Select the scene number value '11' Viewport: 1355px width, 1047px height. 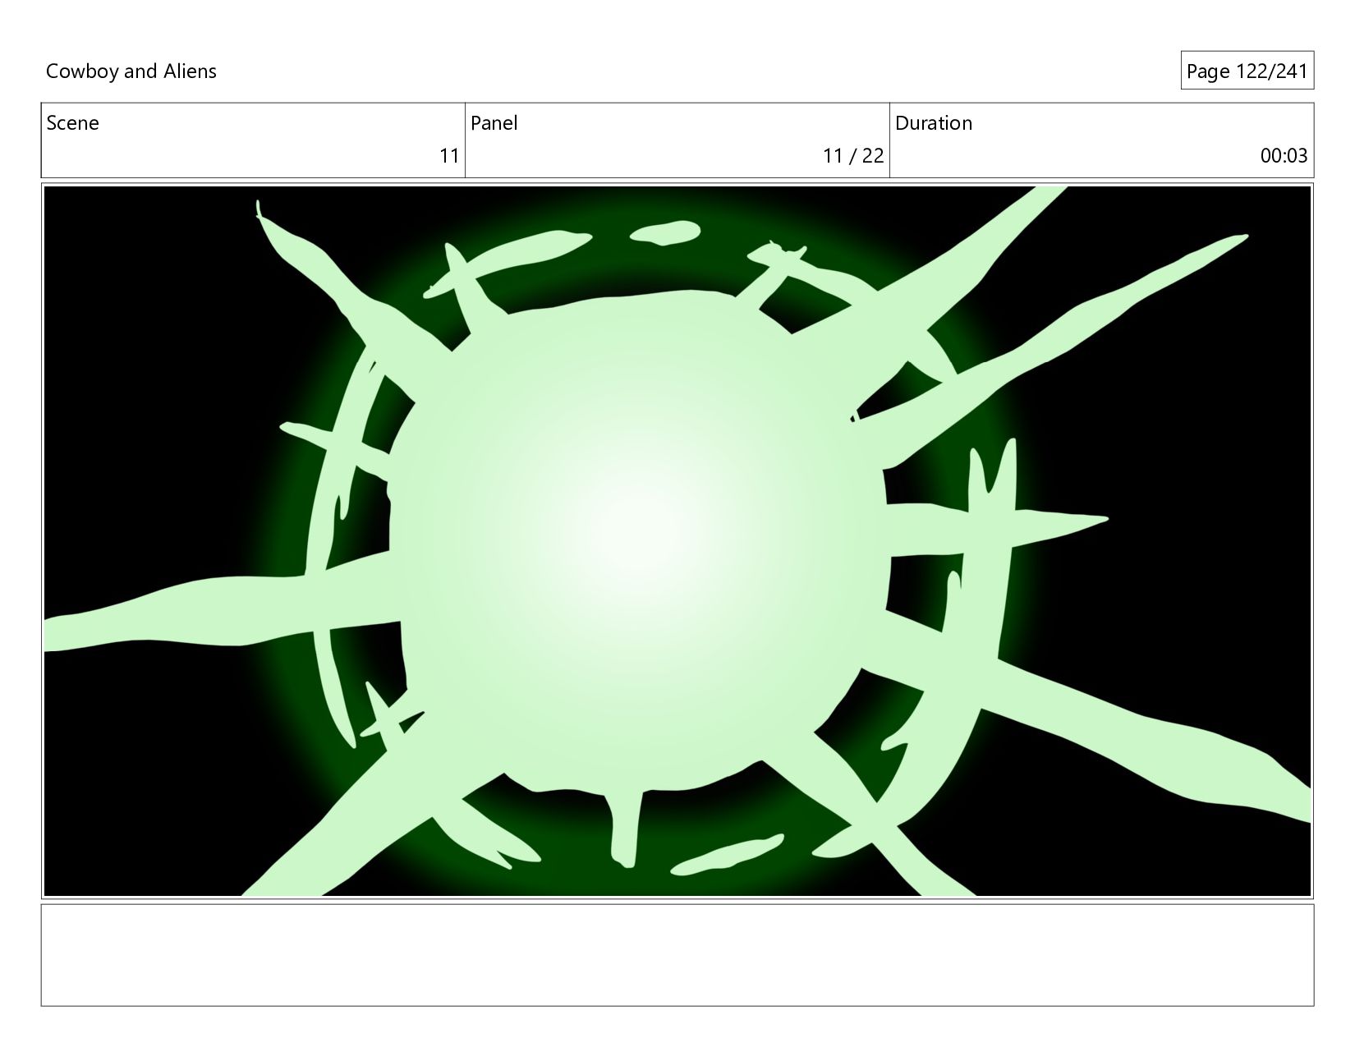click(449, 156)
